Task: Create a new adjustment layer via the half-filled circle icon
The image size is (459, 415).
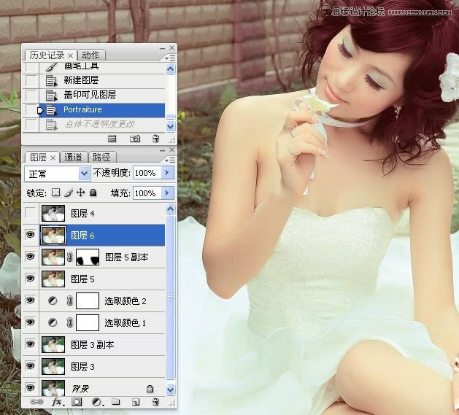Action: click(96, 402)
